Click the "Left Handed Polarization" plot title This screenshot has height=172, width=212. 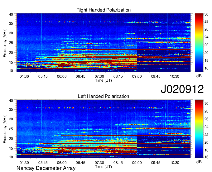(104, 96)
